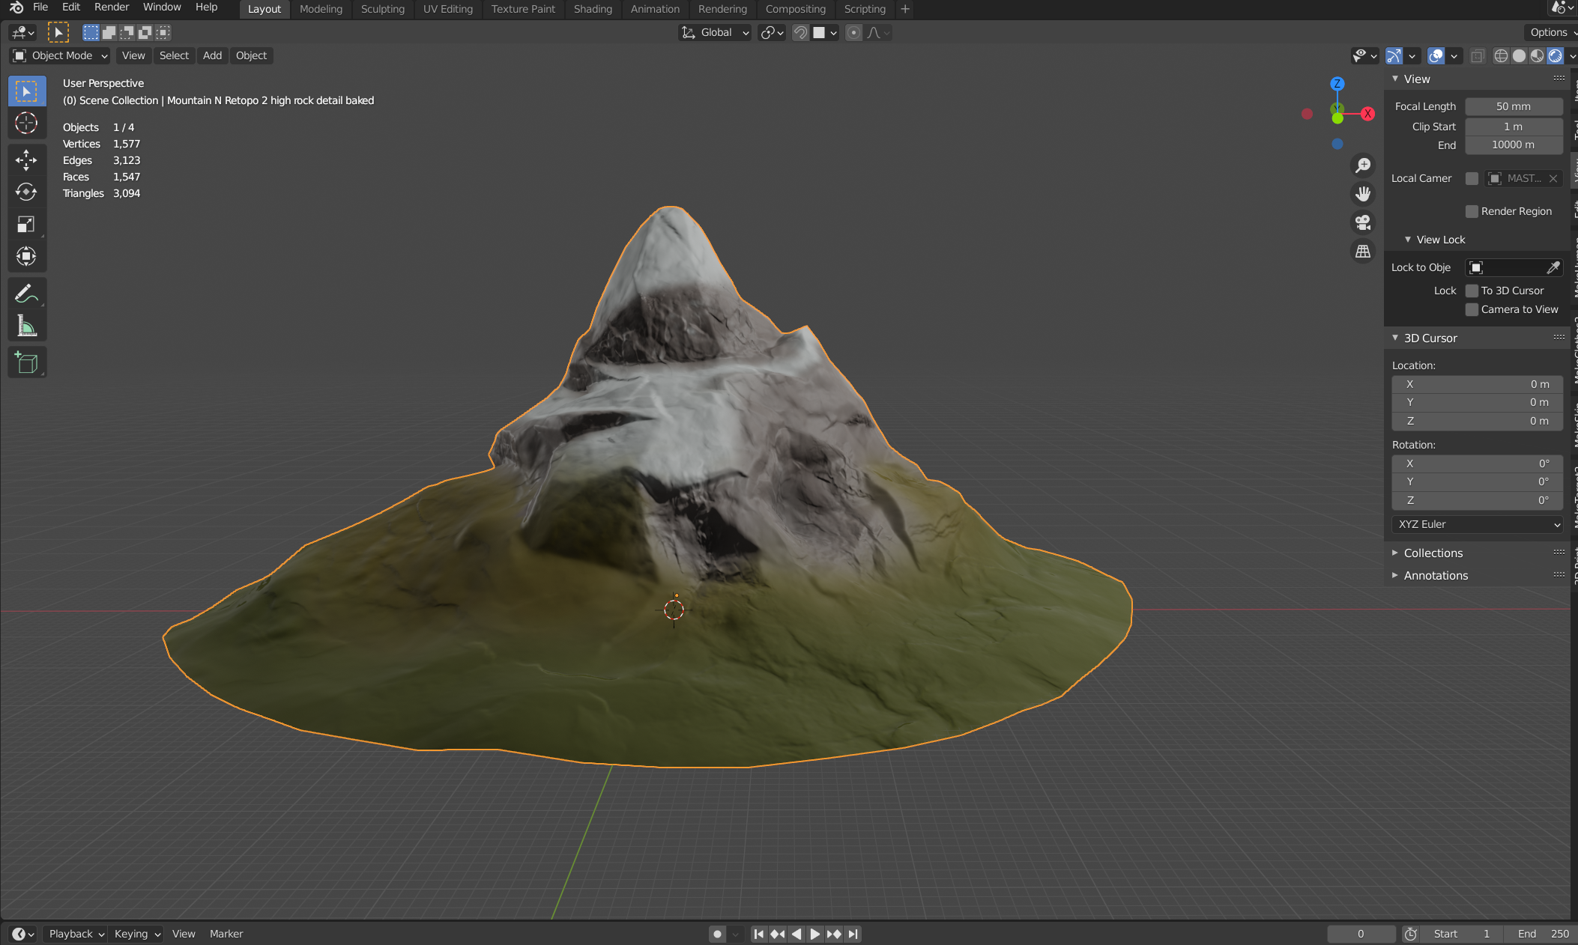The image size is (1578, 945).
Task: Activate the Annotate pencil tool
Action: pos(26,294)
